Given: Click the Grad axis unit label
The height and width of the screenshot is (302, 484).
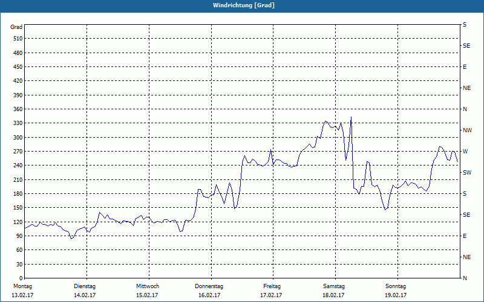Looking at the screenshot, I should point(16,27).
